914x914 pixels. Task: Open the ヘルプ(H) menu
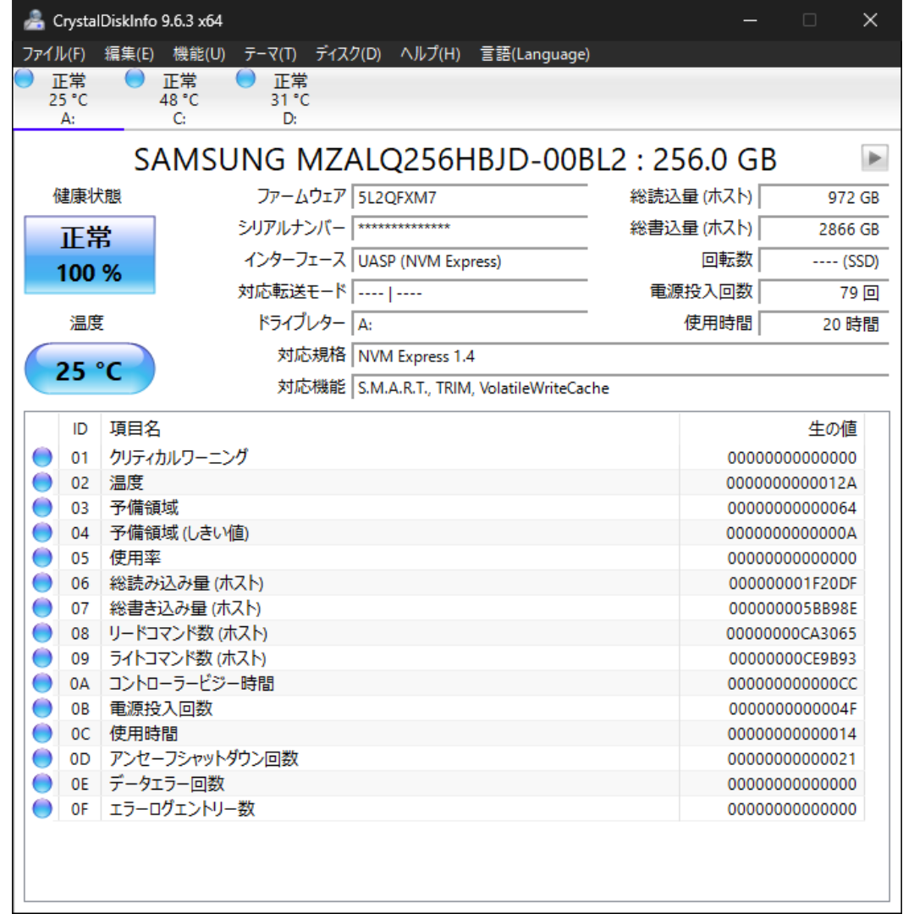430,54
